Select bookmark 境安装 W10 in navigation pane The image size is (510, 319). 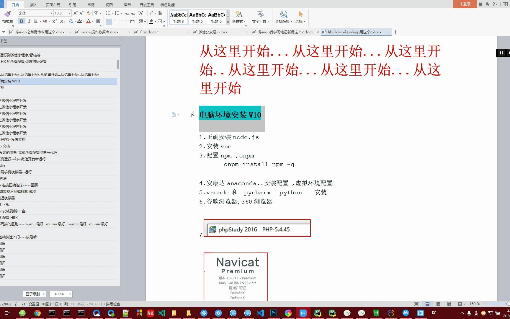(x=58, y=81)
